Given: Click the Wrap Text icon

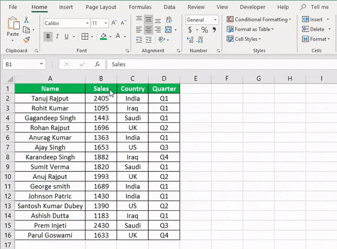Looking at the screenshot, I should [169, 20].
